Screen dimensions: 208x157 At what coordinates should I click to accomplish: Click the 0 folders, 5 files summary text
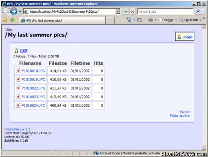[36, 56]
